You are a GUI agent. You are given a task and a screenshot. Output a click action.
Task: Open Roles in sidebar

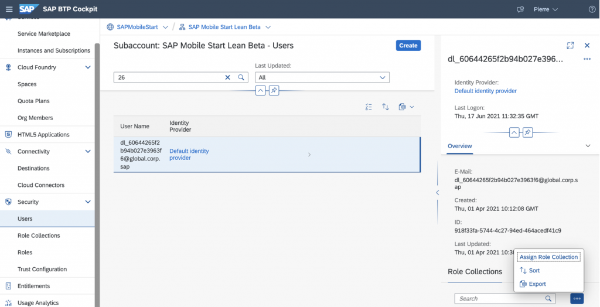coord(25,253)
